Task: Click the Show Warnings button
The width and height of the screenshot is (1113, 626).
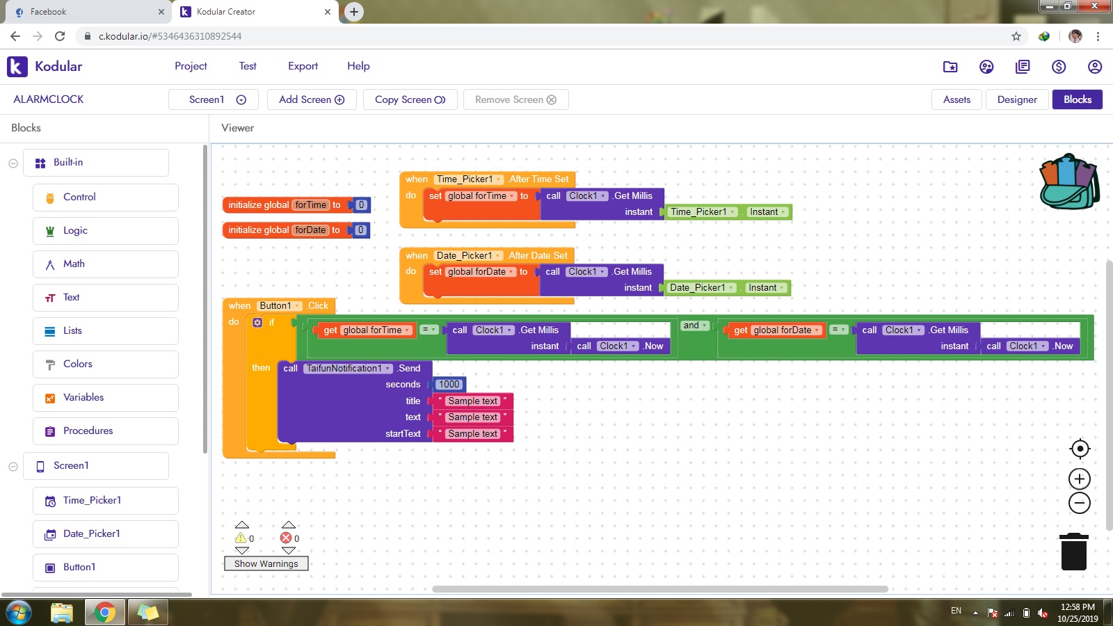Action: tap(266, 563)
